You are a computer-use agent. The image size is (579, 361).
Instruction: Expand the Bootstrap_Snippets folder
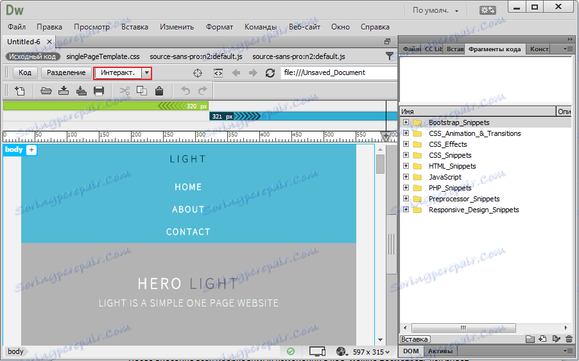point(406,122)
